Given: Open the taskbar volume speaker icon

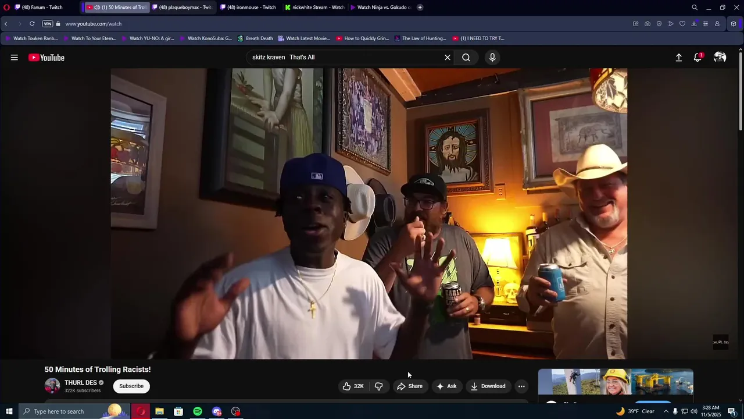Looking at the screenshot, I should (x=694, y=411).
